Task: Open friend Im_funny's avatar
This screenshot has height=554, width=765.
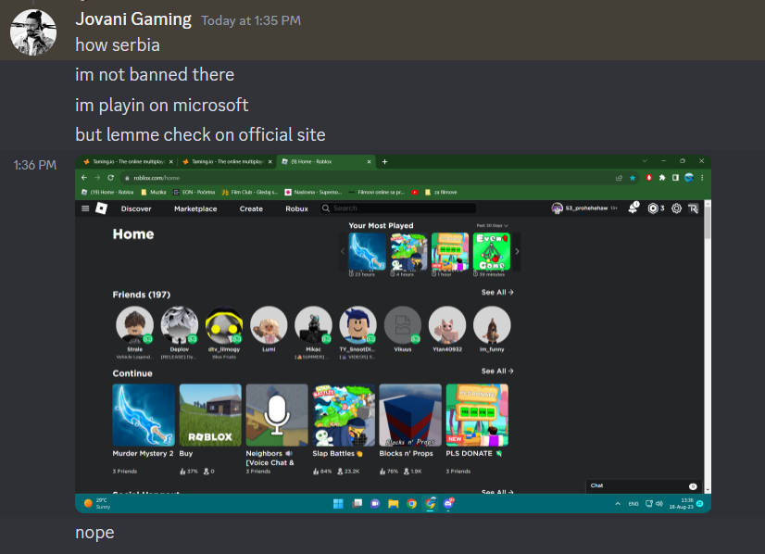Action: 492,325
